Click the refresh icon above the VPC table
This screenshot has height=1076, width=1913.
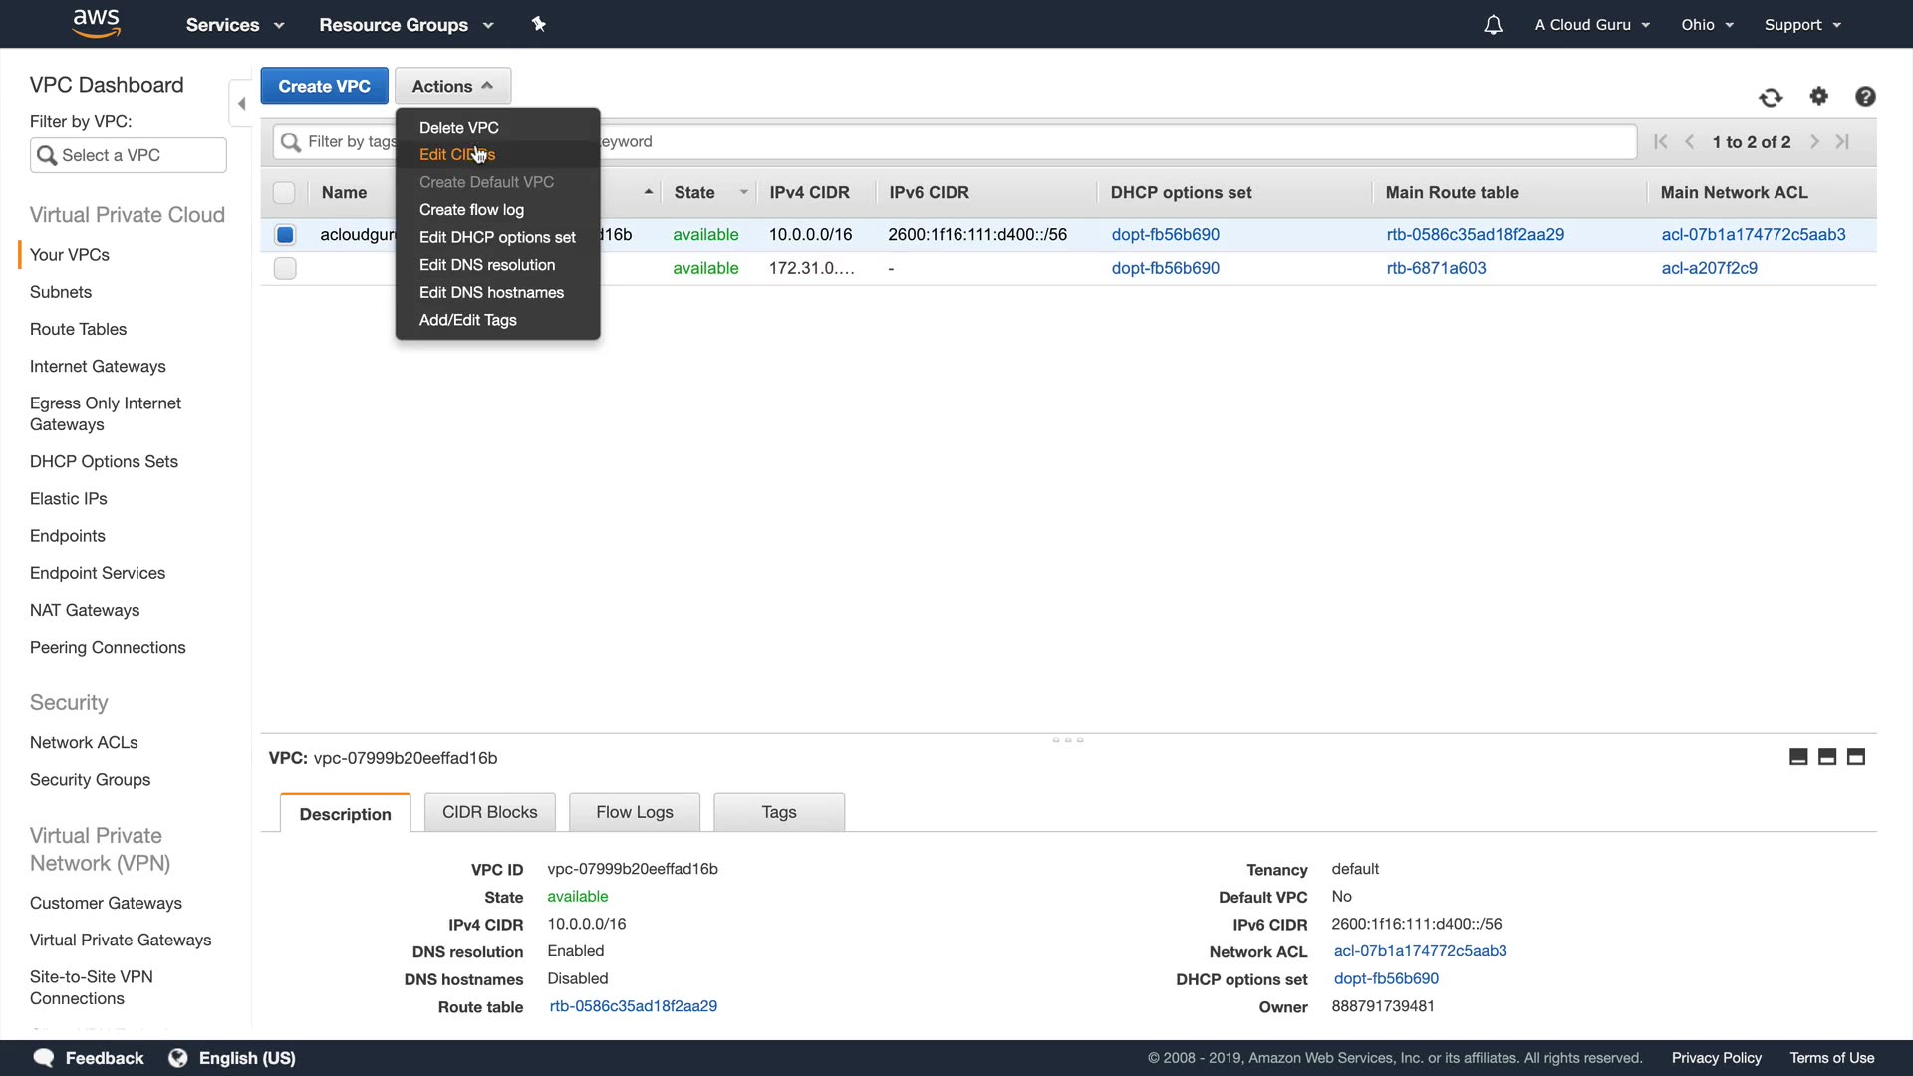click(1771, 97)
